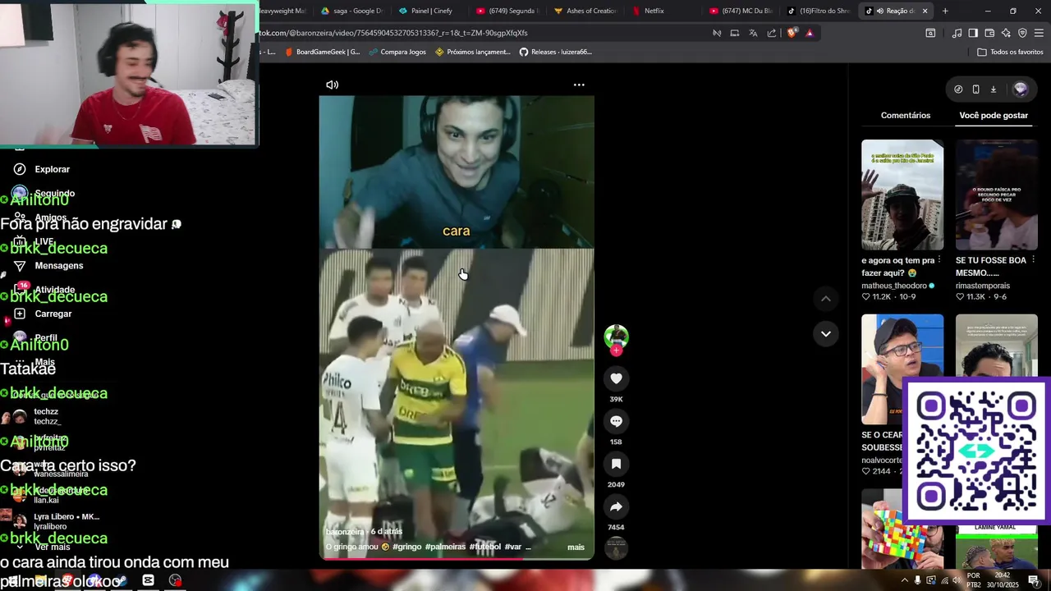Open the 'Próximos lançament...' bookmark
1051x591 pixels.
coord(473,52)
